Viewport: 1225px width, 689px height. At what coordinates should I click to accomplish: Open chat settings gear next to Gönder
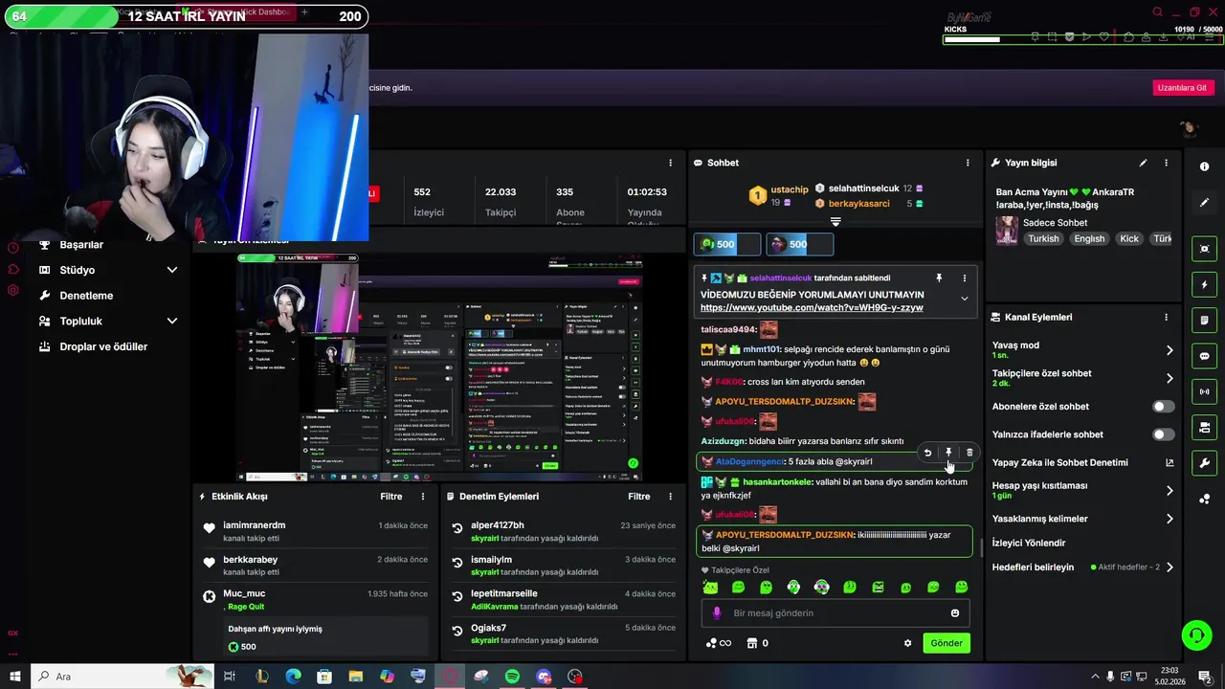pos(907,643)
